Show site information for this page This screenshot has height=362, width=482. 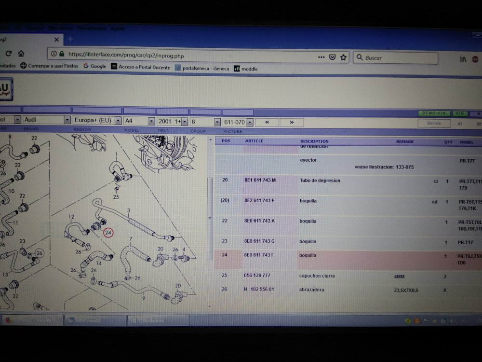point(54,54)
